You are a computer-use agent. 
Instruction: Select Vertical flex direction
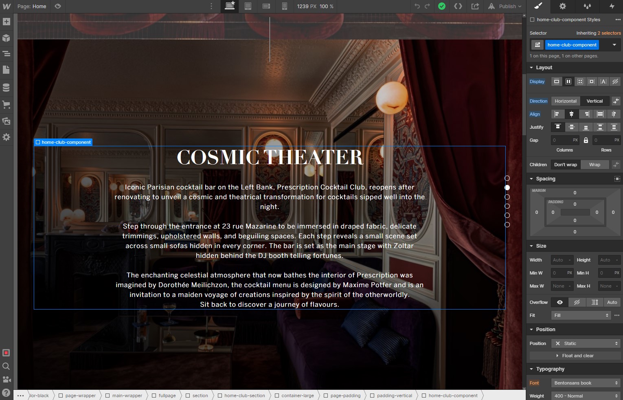pyautogui.click(x=594, y=101)
